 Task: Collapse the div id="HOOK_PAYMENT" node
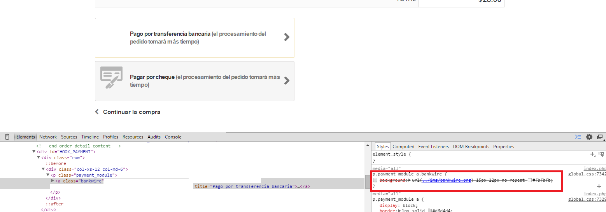click(34, 152)
